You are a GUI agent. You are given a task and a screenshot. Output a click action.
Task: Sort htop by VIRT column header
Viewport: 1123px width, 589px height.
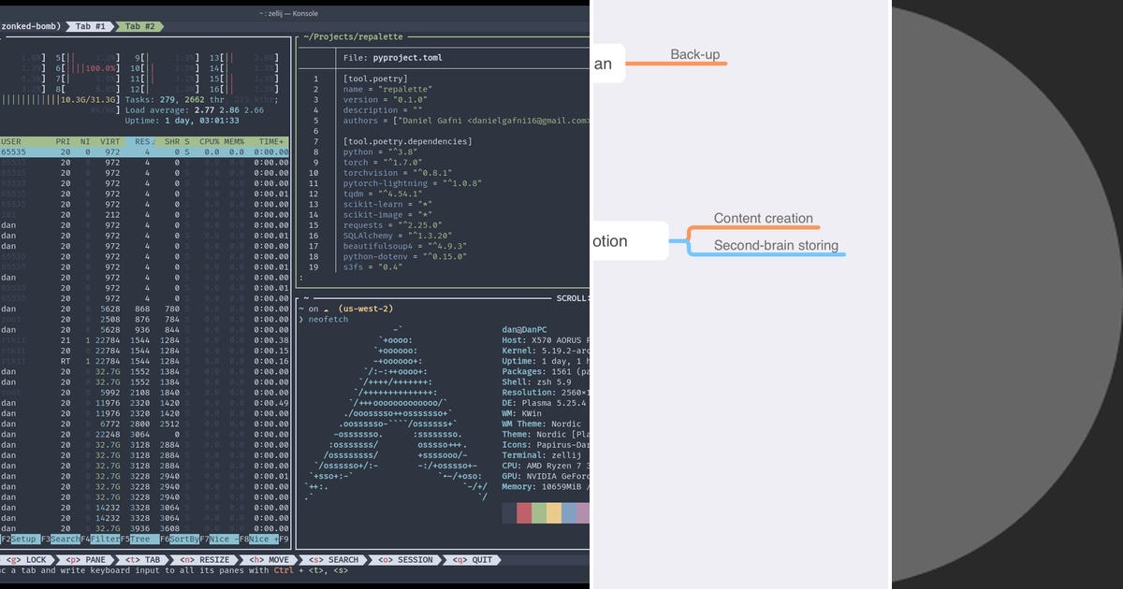110,142
